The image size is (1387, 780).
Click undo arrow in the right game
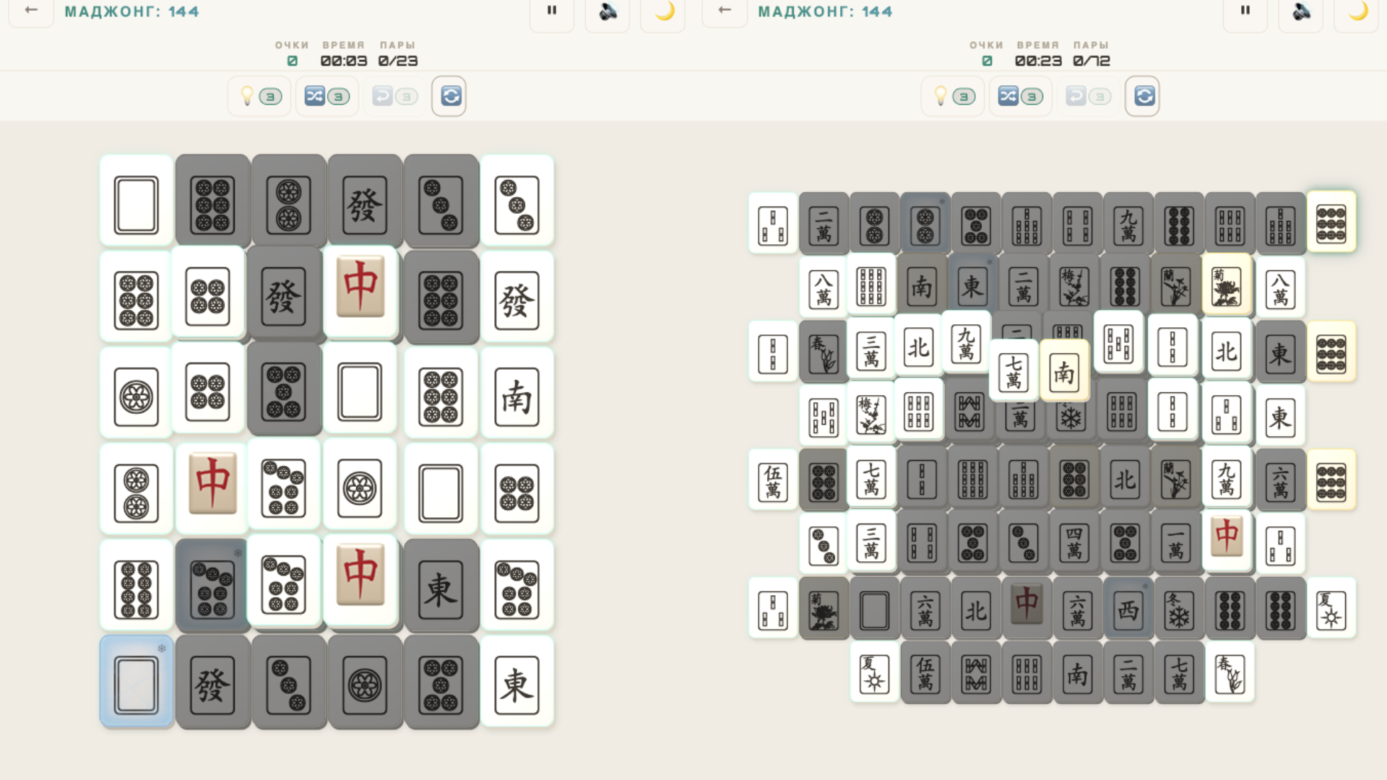(1088, 96)
